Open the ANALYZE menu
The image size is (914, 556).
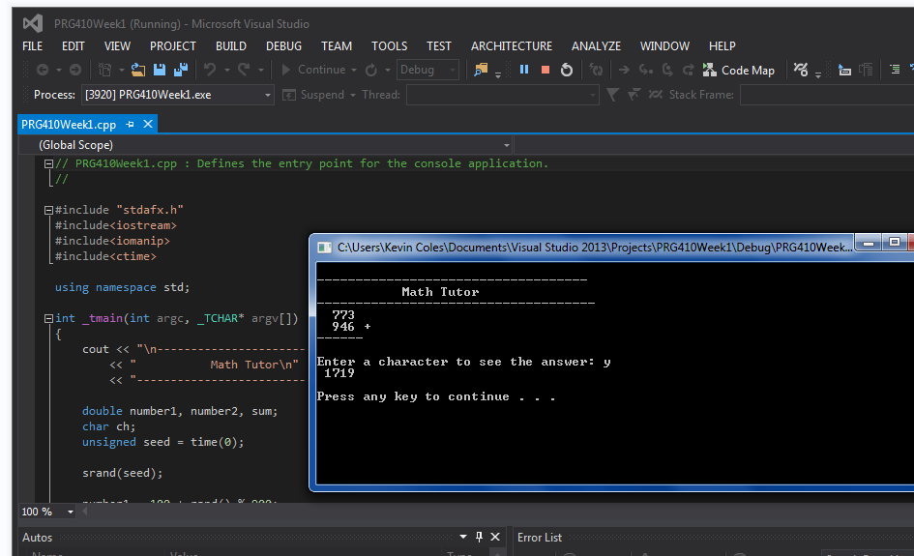coord(596,46)
